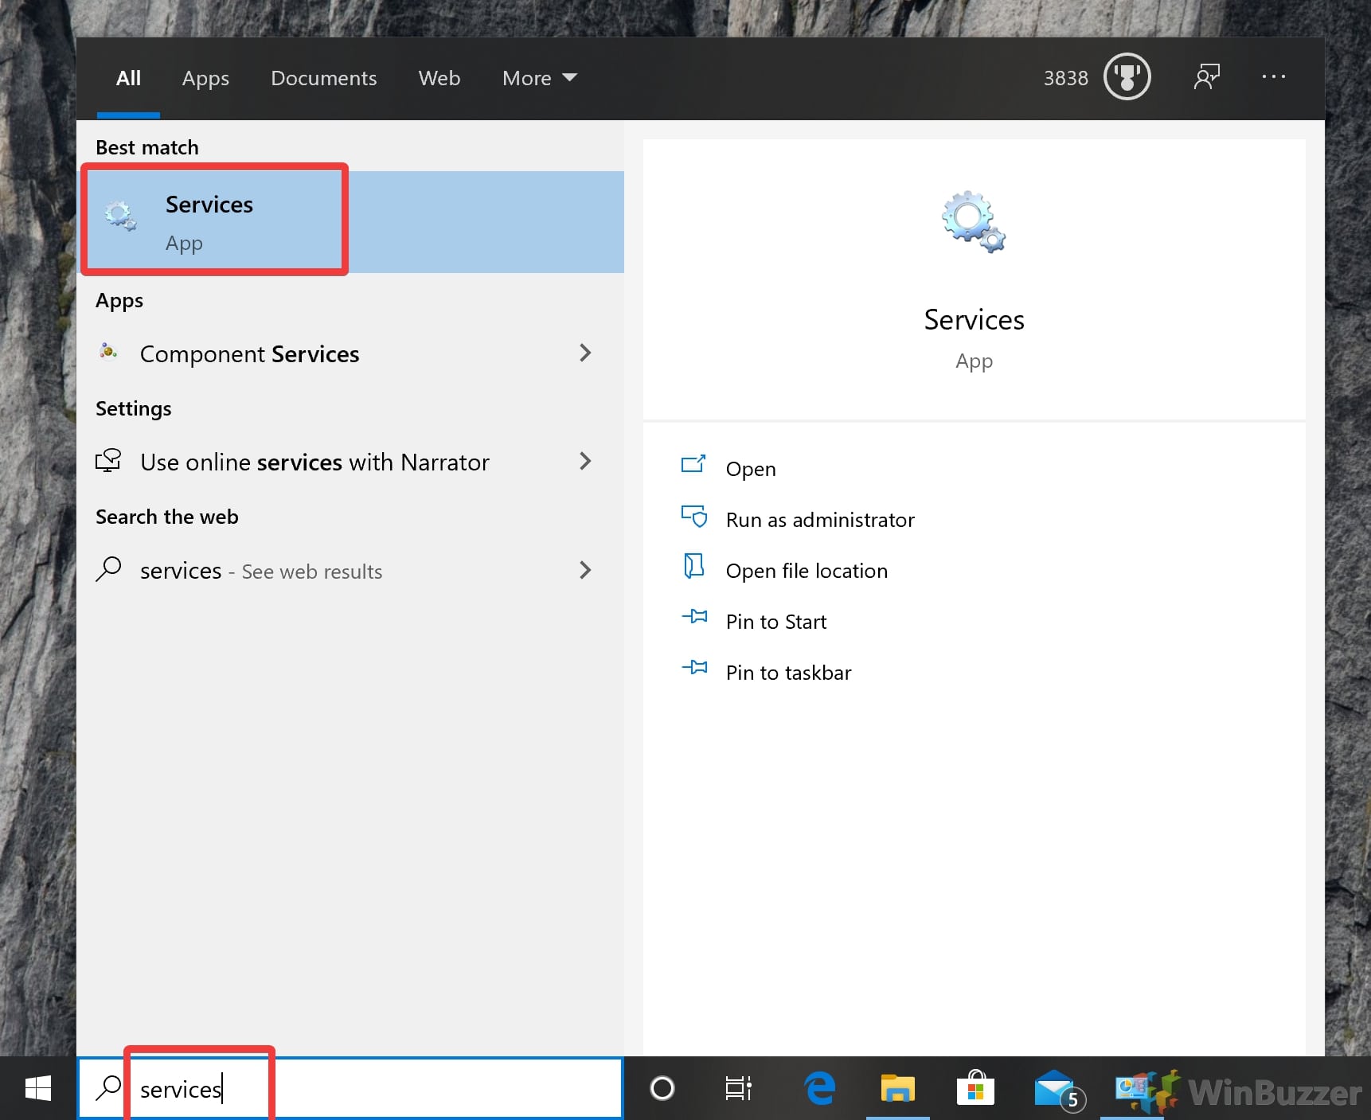This screenshot has width=1371, height=1120.
Task: Open File Explorer from taskbar
Action: click(x=897, y=1088)
